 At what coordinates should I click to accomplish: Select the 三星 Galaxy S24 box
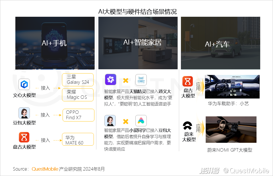coord(78,80)
